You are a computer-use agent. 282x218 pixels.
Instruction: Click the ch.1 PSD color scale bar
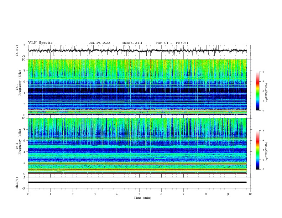[258, 91]
